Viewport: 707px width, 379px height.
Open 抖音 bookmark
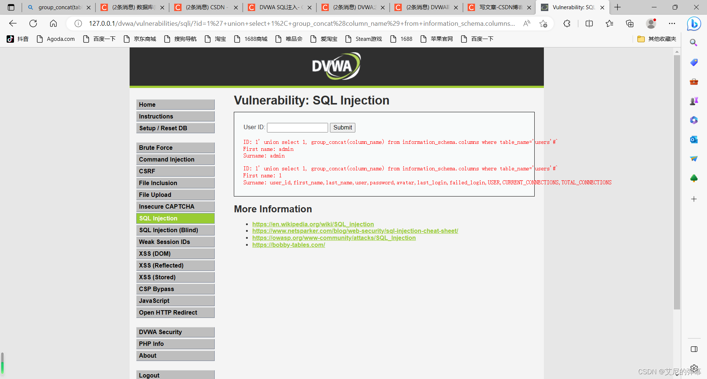(x=18, y=39)
